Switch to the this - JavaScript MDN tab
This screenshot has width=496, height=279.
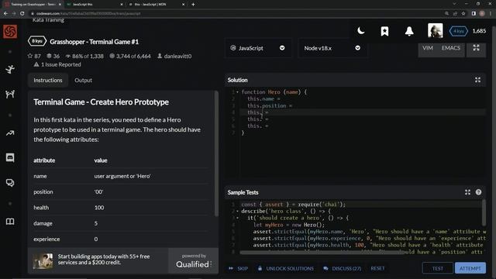click(157, 5)
